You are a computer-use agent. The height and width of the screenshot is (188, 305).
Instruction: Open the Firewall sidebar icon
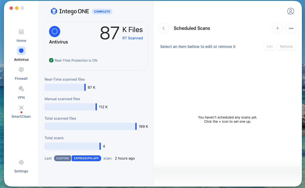point(21,69)
